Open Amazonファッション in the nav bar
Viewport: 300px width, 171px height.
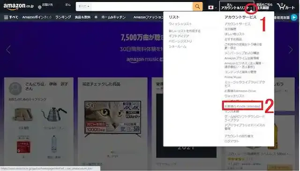click(x=148, y=17)
